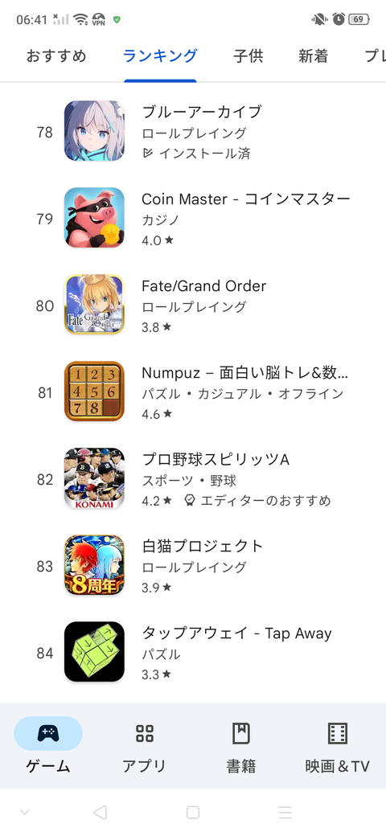
Task: Tap the Coin Master pig icon
Action: point(94,218)
